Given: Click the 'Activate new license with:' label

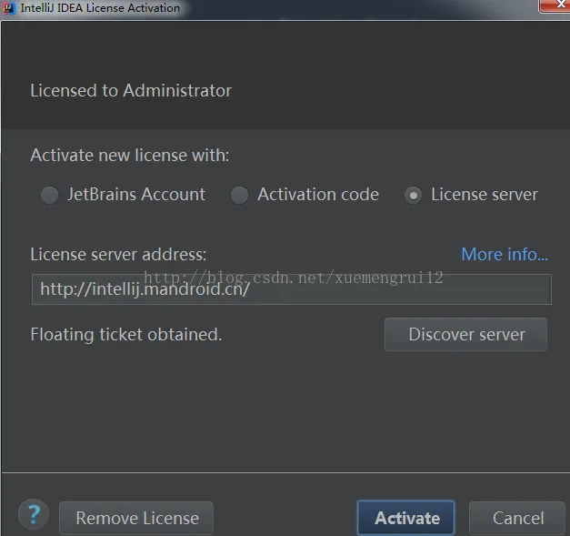Looking at the screenshot, I should click(130, 155).
